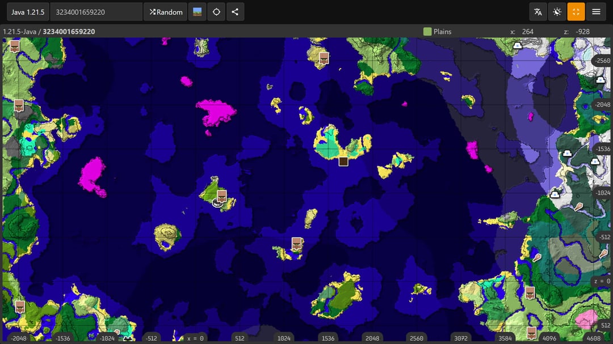Screen dimensions: 613x344
Task: Click the seed number input field
Action: click(x=96, y=12)
